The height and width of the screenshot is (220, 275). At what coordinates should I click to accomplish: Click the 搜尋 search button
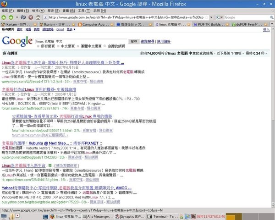point(134,41)
